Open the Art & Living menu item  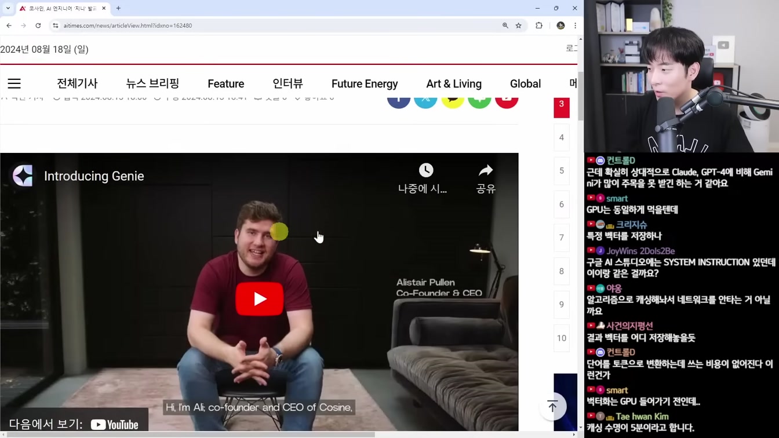[x=454, y=84]
